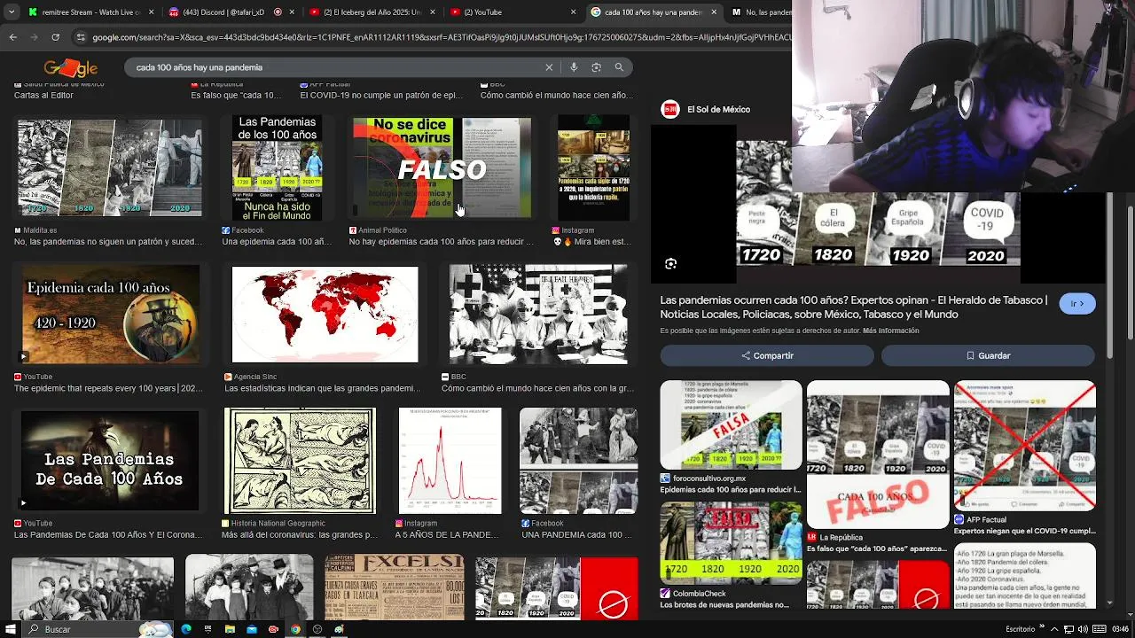This screenshot has height=638, width=1135.
Task: Click the Compartir button
Action: (767, 355)
